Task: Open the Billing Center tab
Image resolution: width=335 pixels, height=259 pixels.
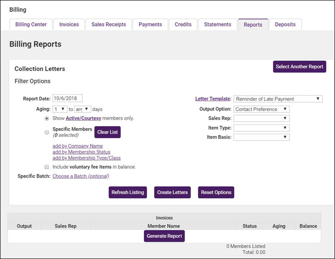Action: (x=31, y=25)
